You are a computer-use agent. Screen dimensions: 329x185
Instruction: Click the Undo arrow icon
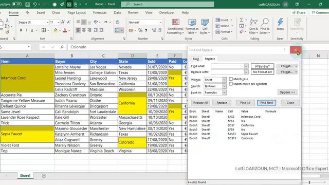pyautogui.click(x=35, y=4)
